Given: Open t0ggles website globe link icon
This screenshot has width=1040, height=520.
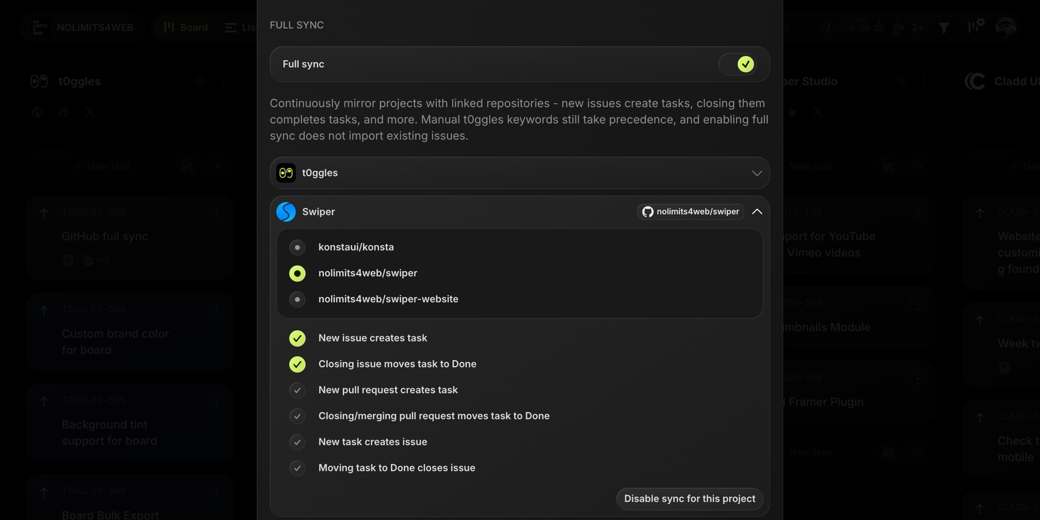Looking at the screenshot, I should pos(37,112).
